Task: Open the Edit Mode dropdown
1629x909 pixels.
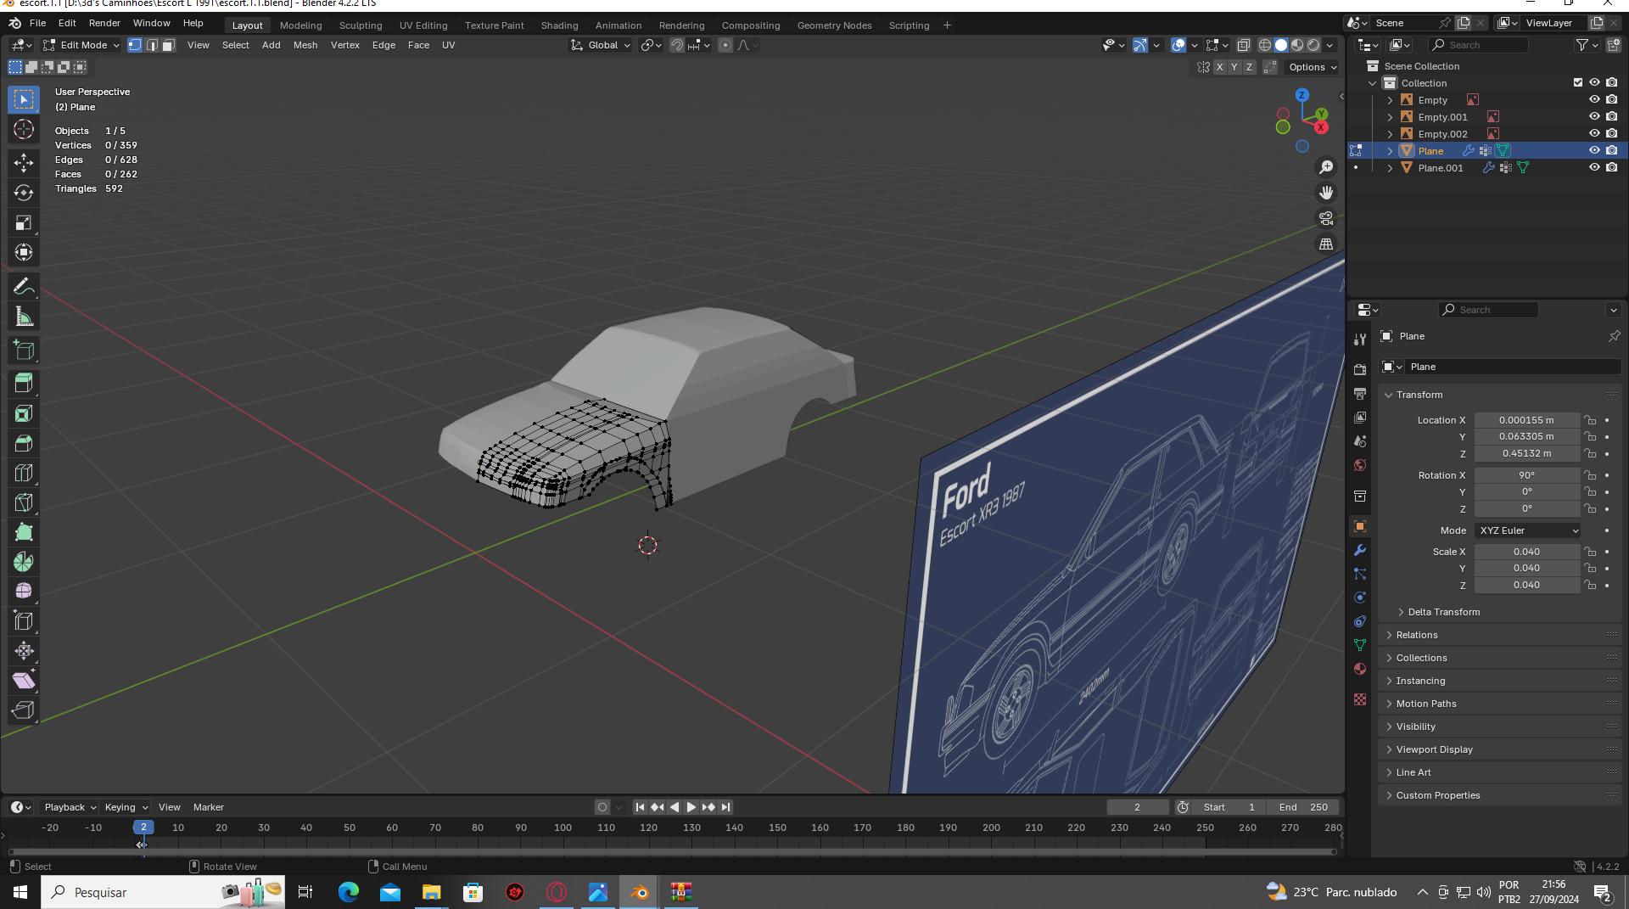Action: [x=81, y=45]
